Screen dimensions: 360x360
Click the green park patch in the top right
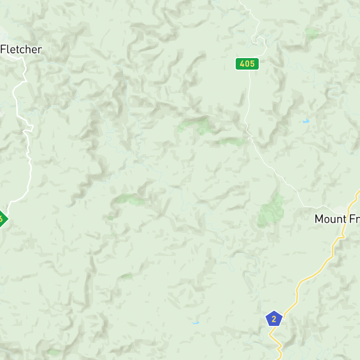pos(312,34)
